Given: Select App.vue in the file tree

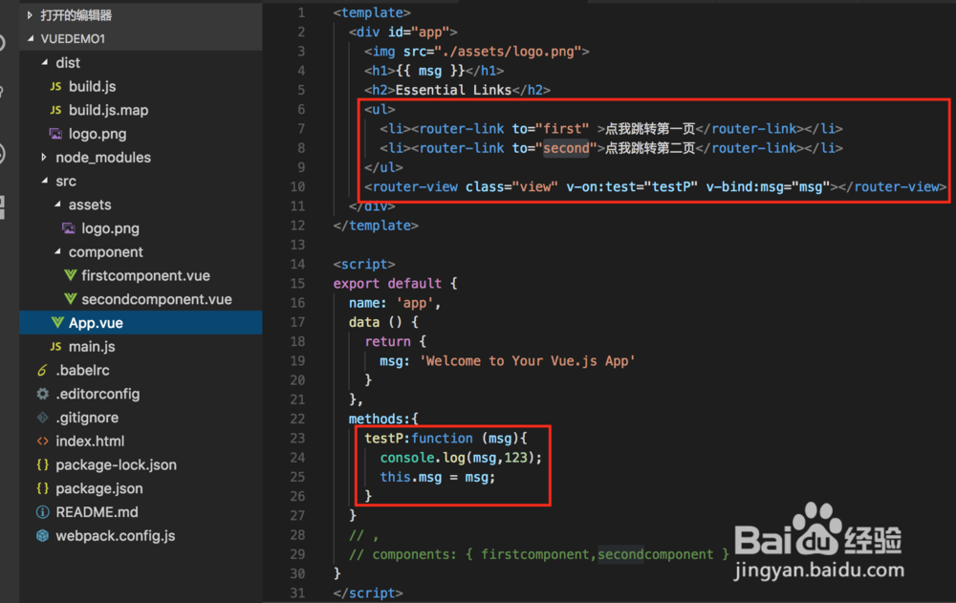Looking at the screenshot, I should (141, 323).
